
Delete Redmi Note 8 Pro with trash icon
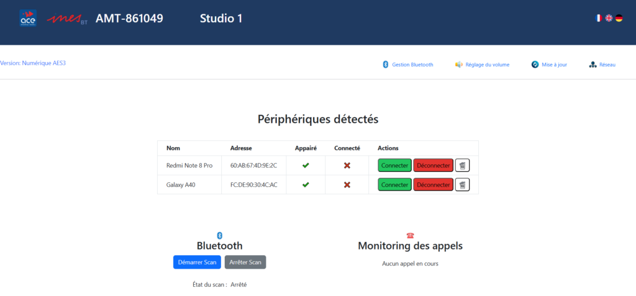coord(462,165)
